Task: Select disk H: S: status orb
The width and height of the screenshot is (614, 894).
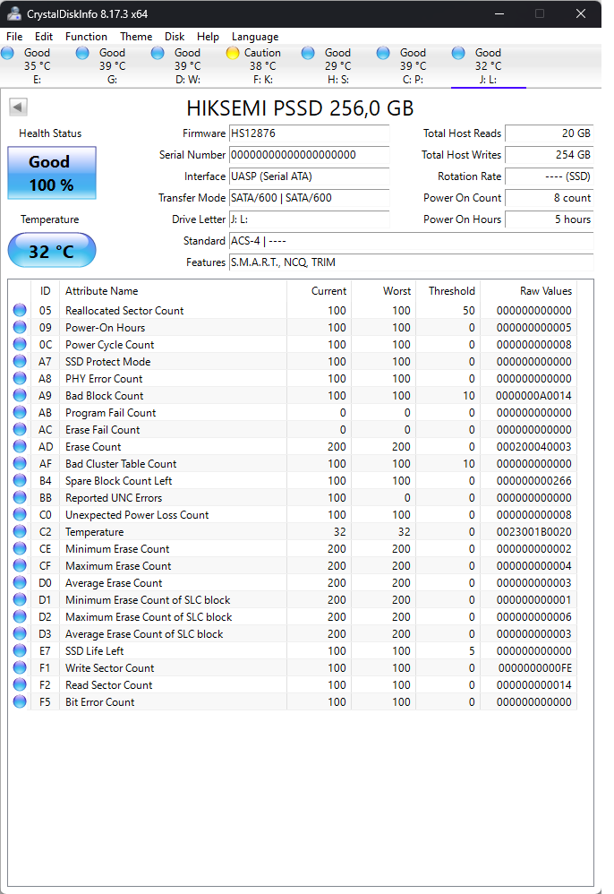Action: pos(308,53)
